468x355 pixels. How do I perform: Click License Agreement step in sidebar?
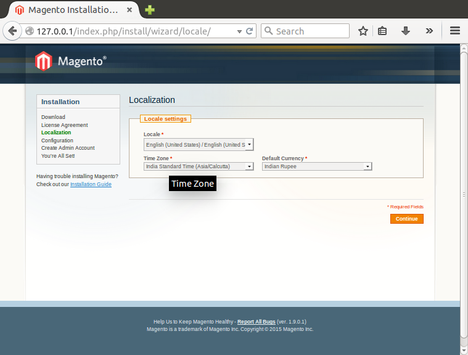click(65, 125)
